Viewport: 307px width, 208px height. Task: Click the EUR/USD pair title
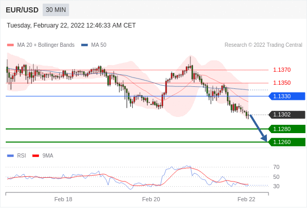coord(22,10)
